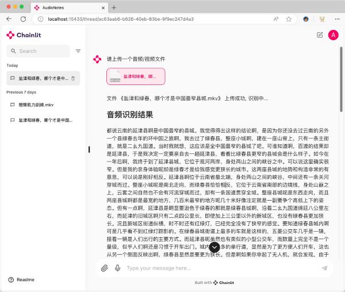The width and height of the screenshot is (345, 292).
Task: Click the Type your message here field
Action: [x=221, y=268]
